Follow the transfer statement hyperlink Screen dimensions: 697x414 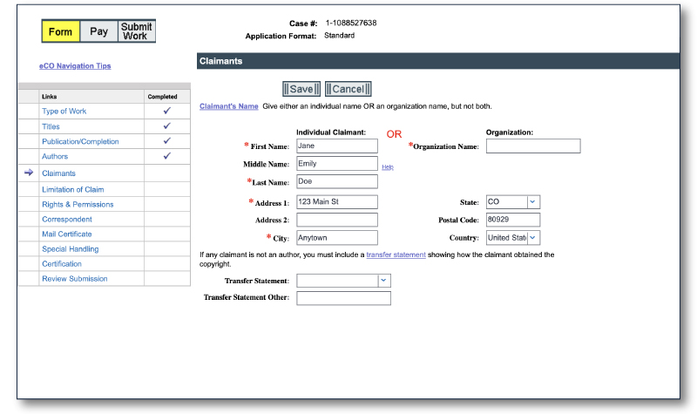(396, 255)
